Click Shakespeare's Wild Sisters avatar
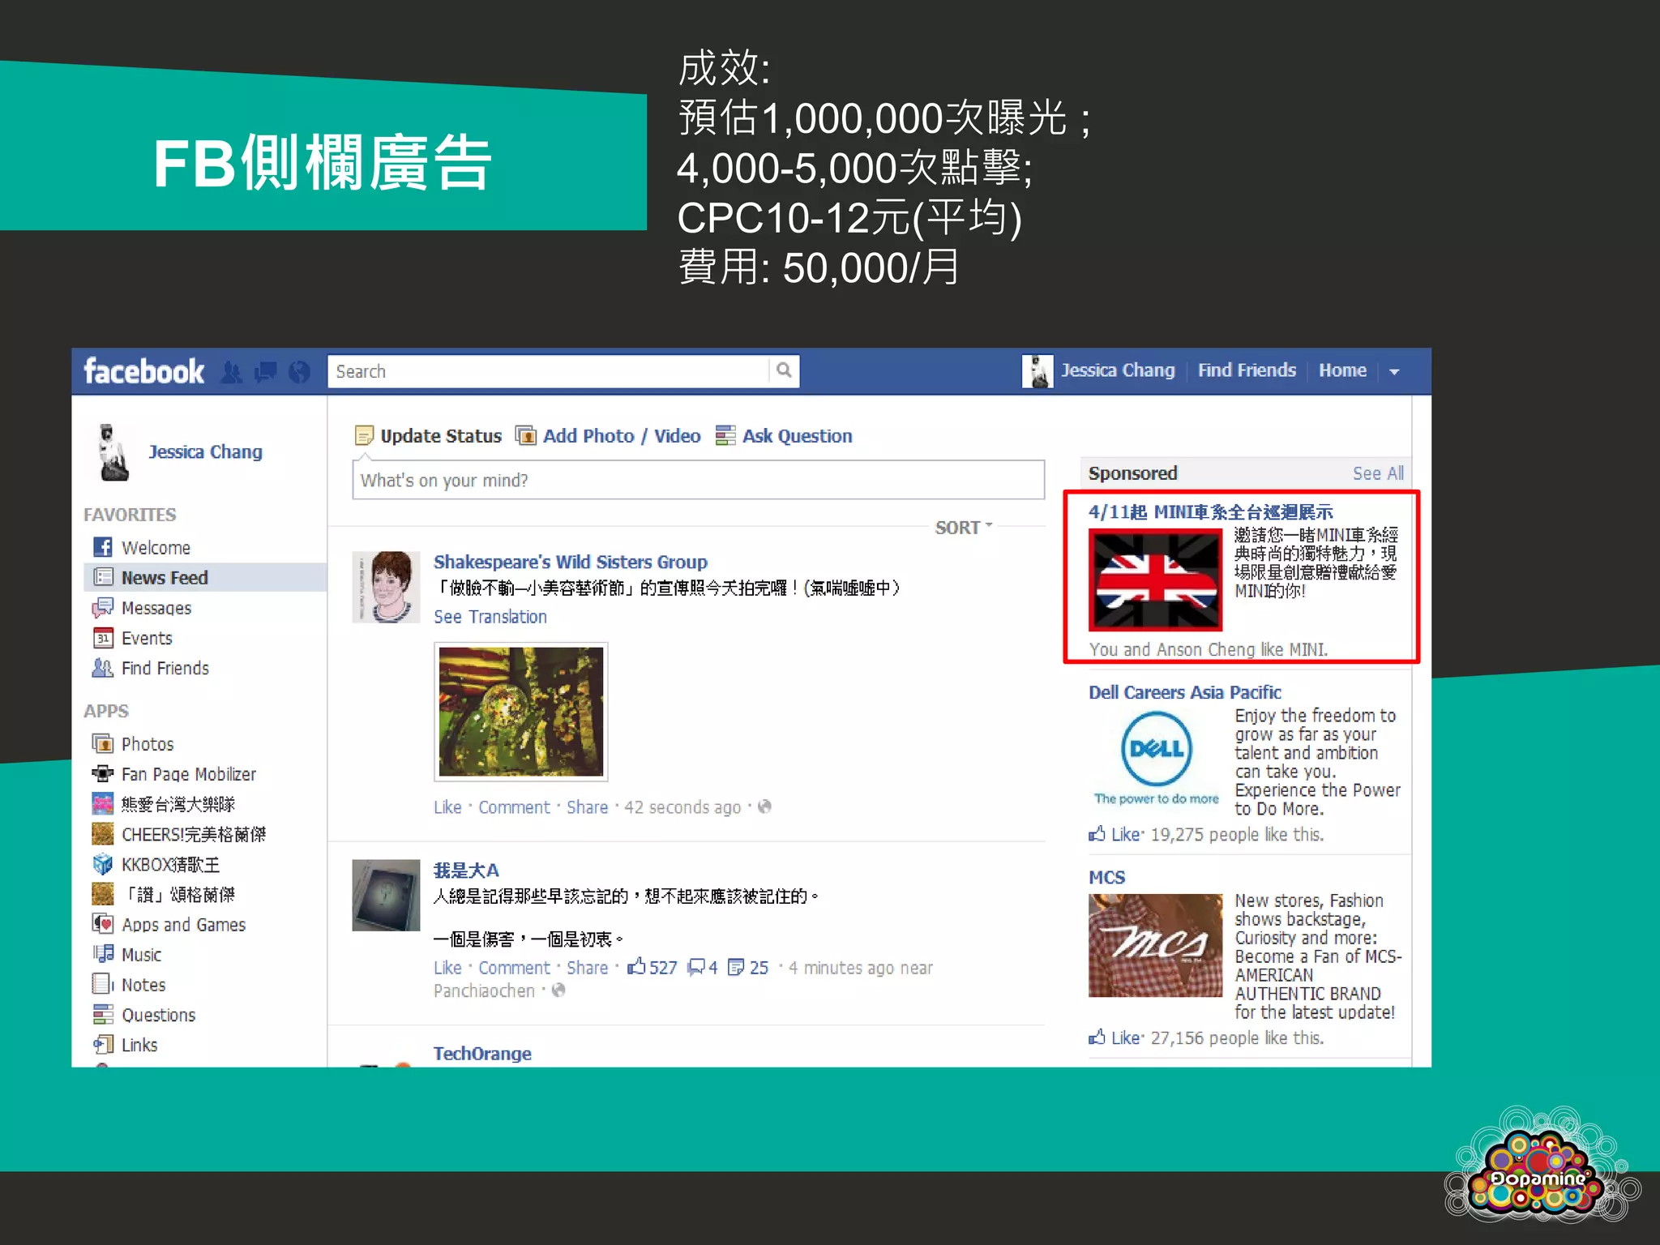Screen dimensions: 1660x1245 pyautogui.click(x=386, y=587)
